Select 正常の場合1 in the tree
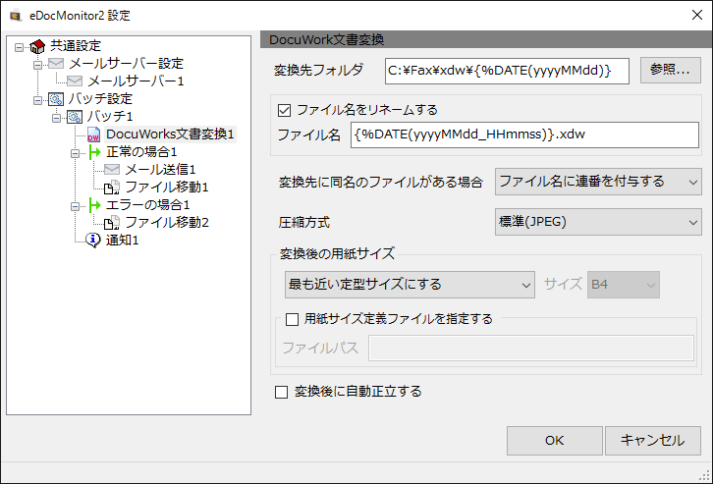713x484 pixels. pos(141,152)
